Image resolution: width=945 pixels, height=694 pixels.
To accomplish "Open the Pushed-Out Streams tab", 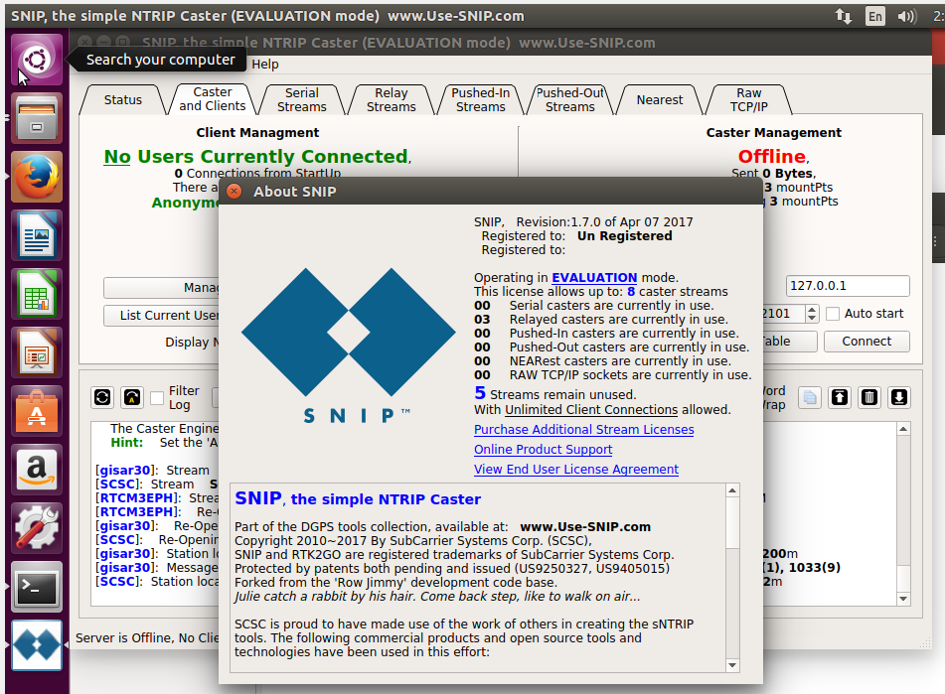I will (570, 100).
